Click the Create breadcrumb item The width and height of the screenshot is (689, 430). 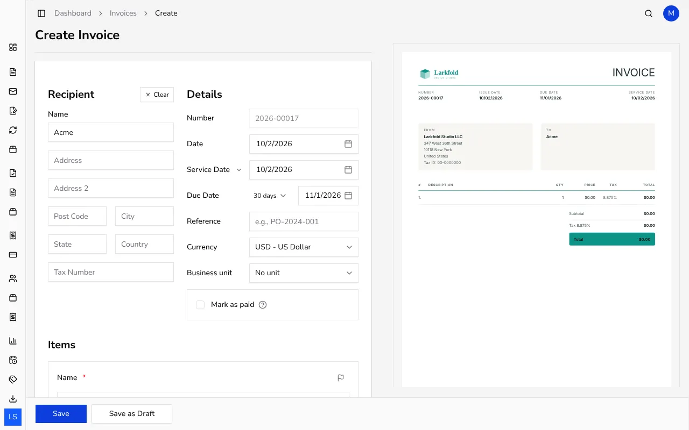166,13
